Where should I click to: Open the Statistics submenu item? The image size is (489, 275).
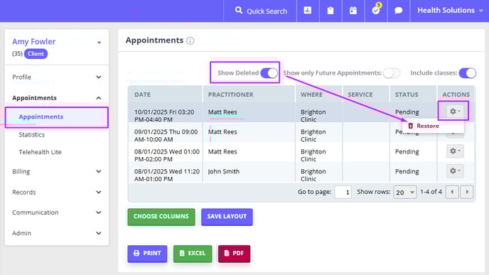(31, 135)
